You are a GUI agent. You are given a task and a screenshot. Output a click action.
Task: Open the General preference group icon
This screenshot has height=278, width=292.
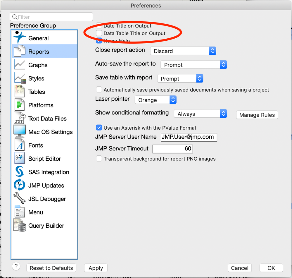pyautogui.click(x=19, y=37)
